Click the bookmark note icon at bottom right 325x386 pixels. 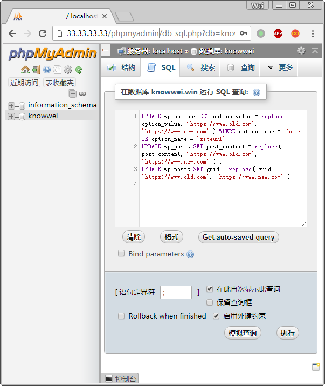[316, 367]
